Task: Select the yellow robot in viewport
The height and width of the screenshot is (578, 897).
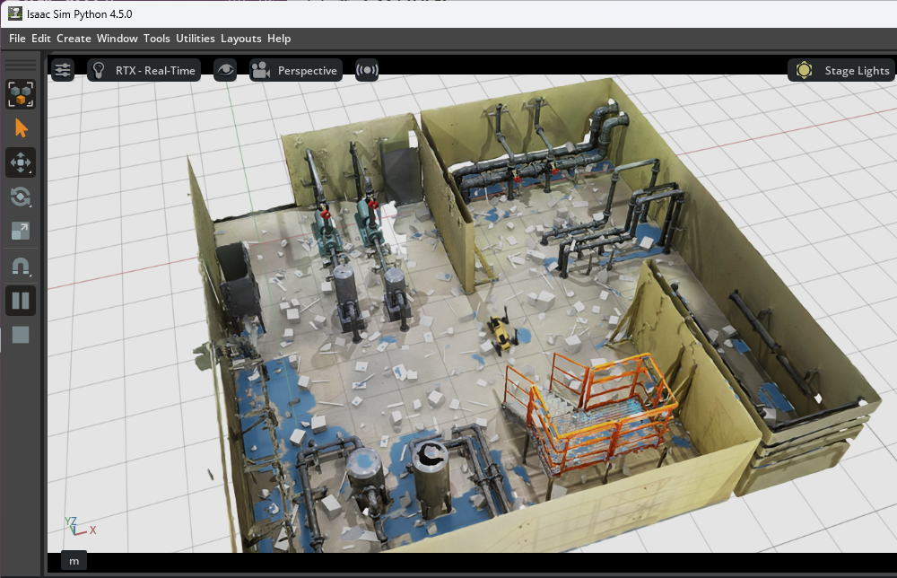Action: [500, 332]
